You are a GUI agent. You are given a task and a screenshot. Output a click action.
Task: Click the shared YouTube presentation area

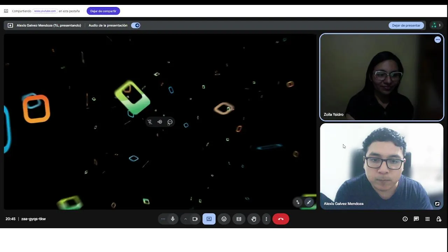(160, 121)
